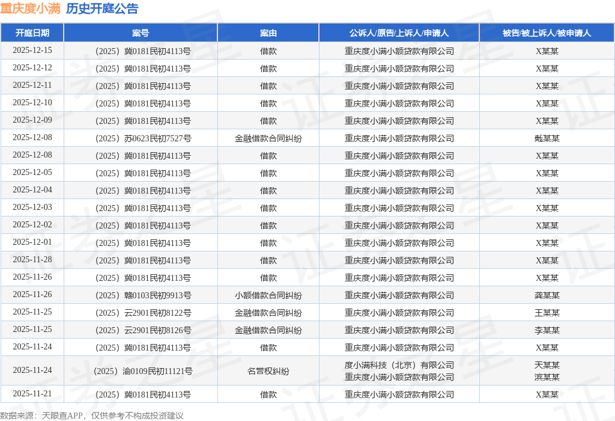Click the cause 名誉权纠纷
Image resolution: width=615 pixels, height=421 pixels.
coord(268,371)
